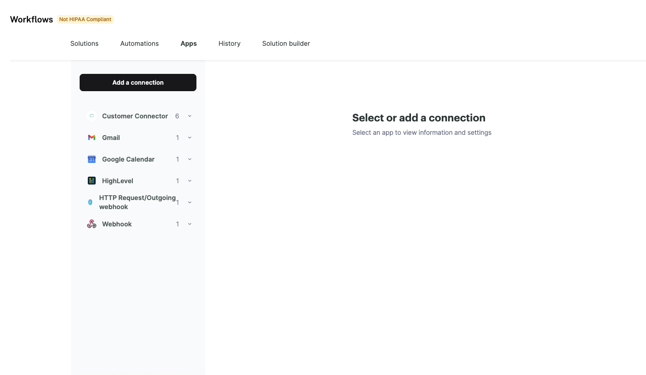Click the Not HIPAA Compliant badge
The image size is (646, 375).
tap(85, 19)
